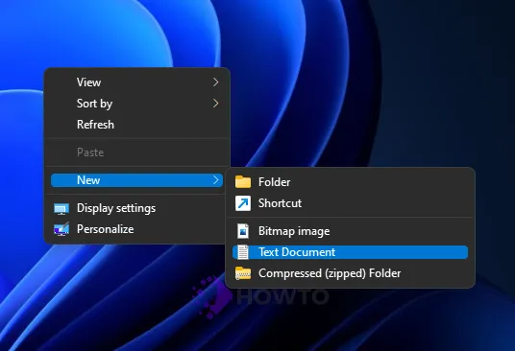Image resolution: width=515 pixels, height=351 pixels.
Task: Create a new Shortcut
Action: pos(350,203)
